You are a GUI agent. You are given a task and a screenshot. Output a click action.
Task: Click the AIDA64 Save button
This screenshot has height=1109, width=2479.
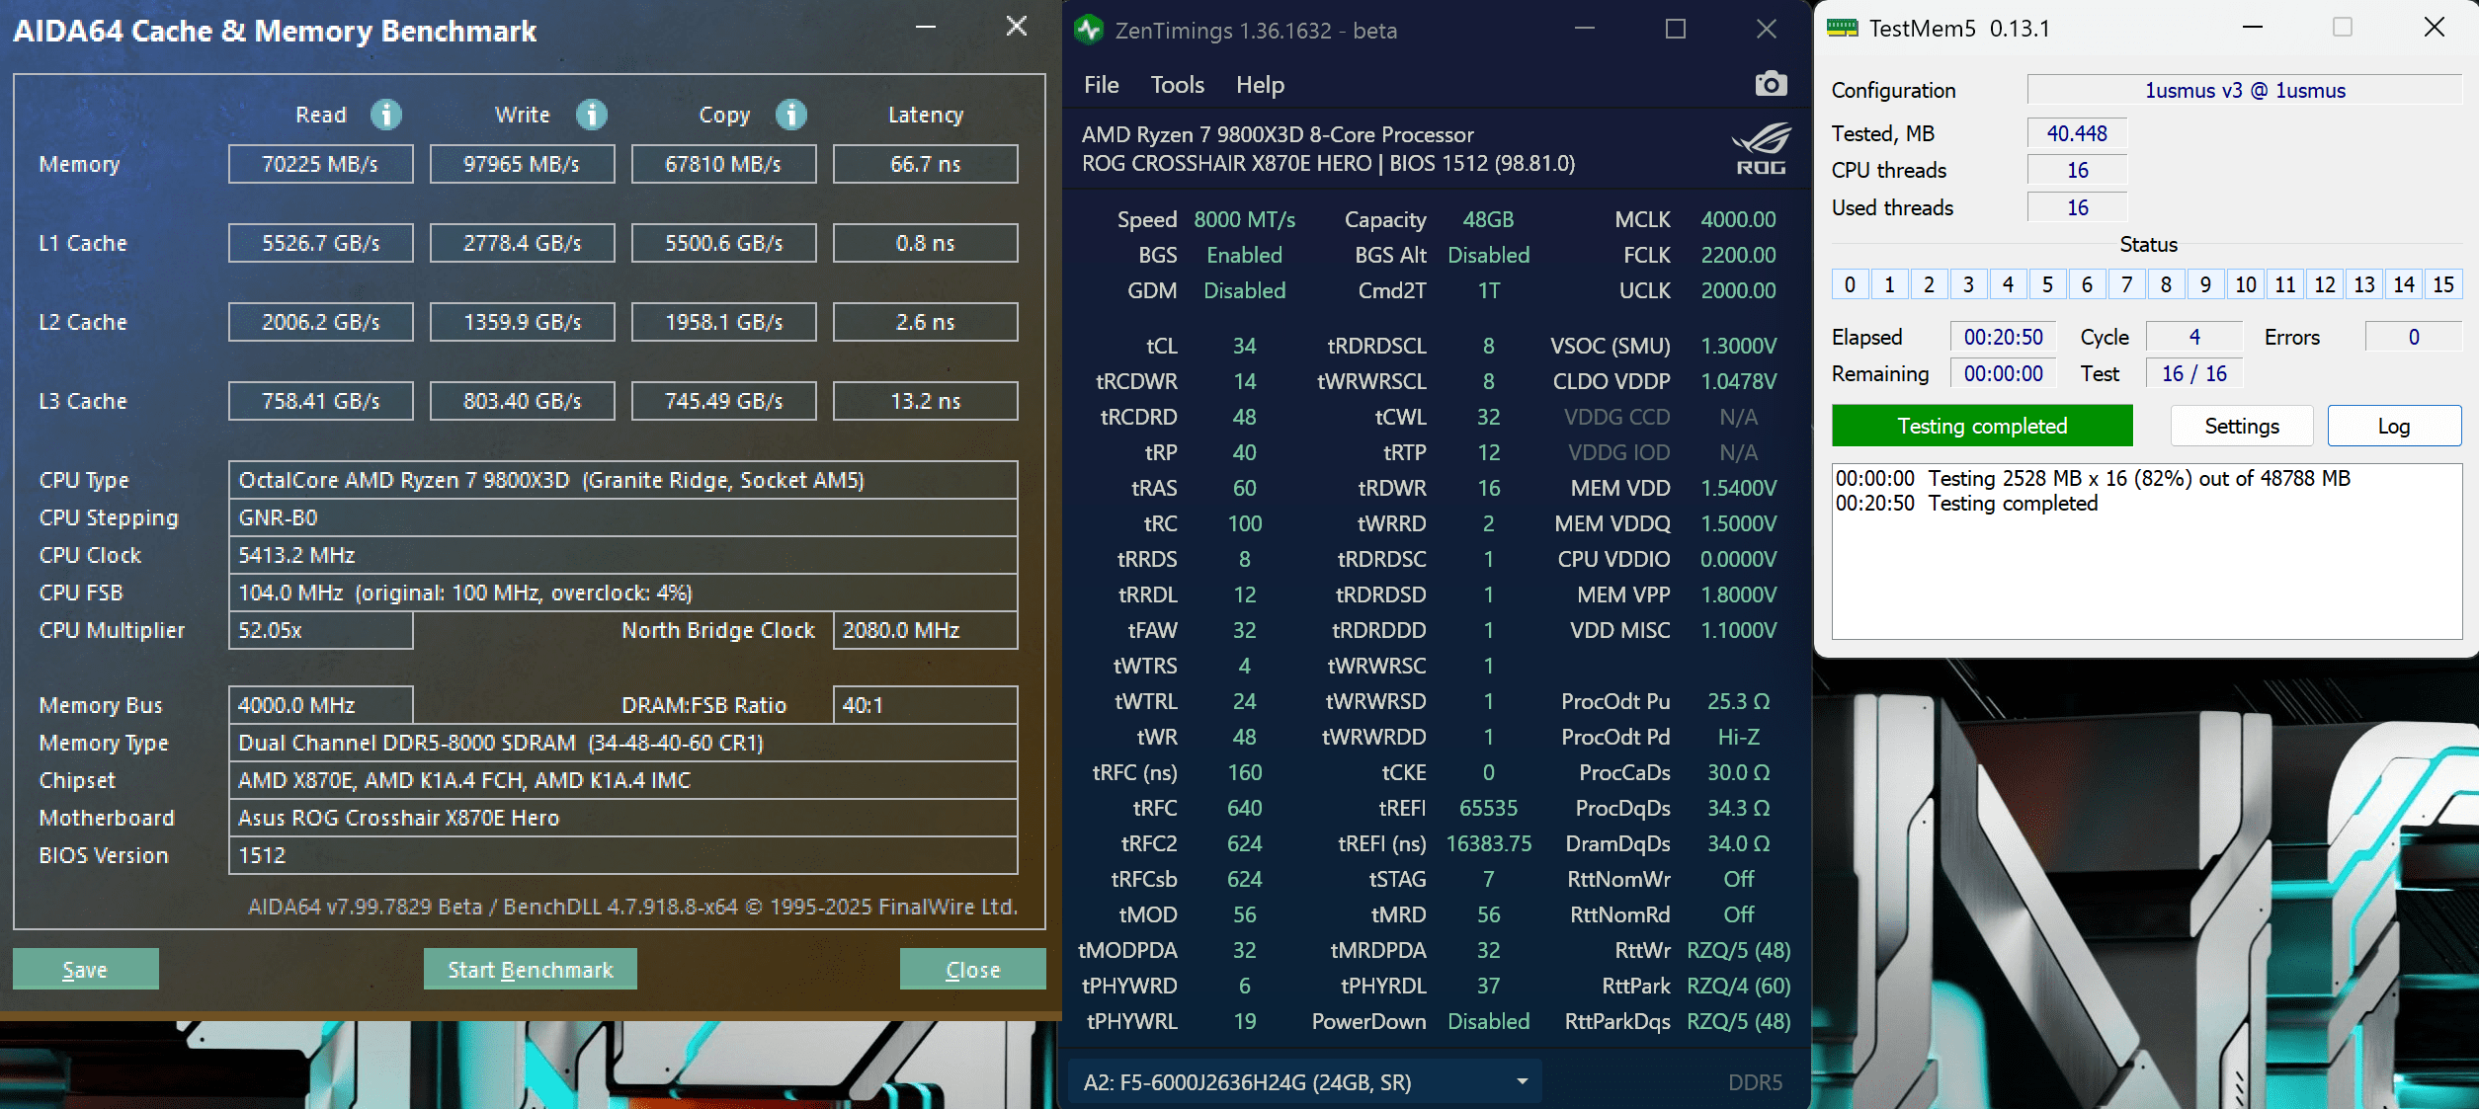[x=85, y=969]
